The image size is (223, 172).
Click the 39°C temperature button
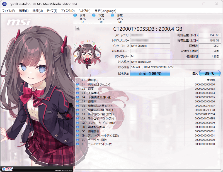(209, 73)
